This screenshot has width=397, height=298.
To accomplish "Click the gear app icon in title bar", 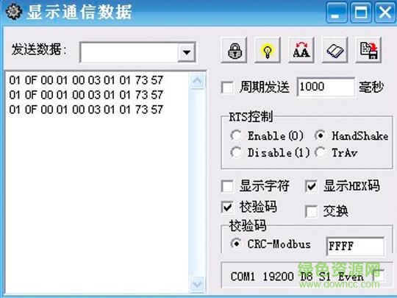I will pos(14,12).
